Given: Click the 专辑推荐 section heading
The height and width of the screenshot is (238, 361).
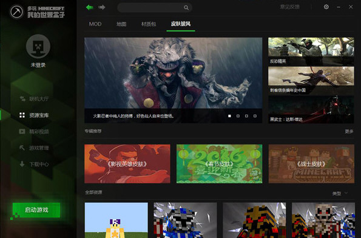Looking at the screenshot, I should (x=93, y=131).
